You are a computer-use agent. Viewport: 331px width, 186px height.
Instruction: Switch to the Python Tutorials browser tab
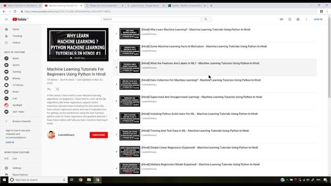(x=22, y=6)
